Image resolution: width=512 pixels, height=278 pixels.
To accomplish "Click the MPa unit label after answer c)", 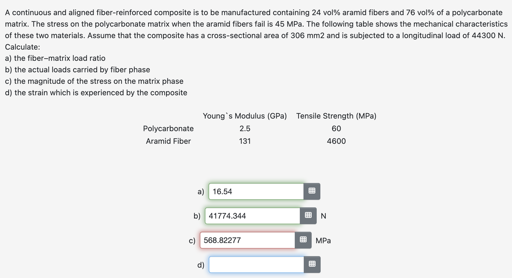I will tap(323, 241).
